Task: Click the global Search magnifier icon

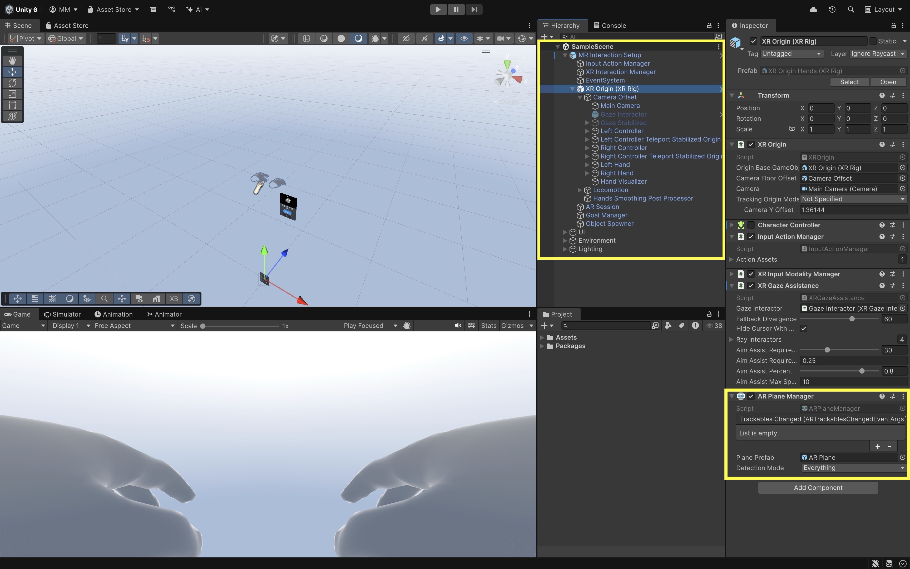Action: pos(851,9)
